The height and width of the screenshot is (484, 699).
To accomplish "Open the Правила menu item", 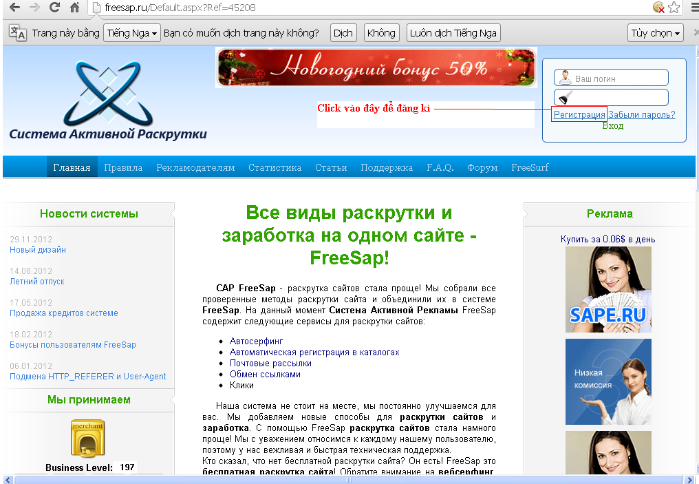I will pos(123,167).
